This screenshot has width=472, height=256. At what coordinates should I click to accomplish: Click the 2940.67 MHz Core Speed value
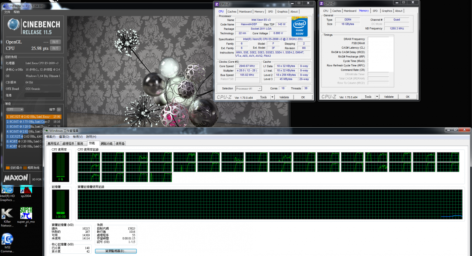247,66
